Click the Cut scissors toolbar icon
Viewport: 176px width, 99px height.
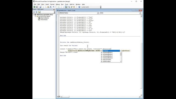point(43,7)
